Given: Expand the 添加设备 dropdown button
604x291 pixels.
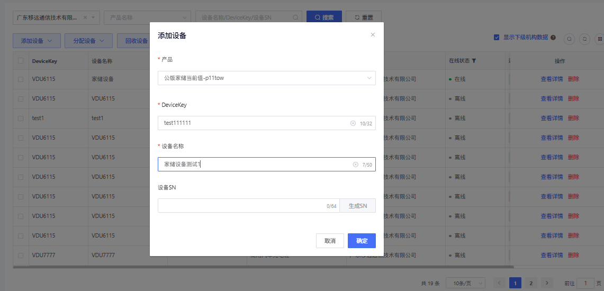Looking at the screenshot, I should (x=37, y=41).
